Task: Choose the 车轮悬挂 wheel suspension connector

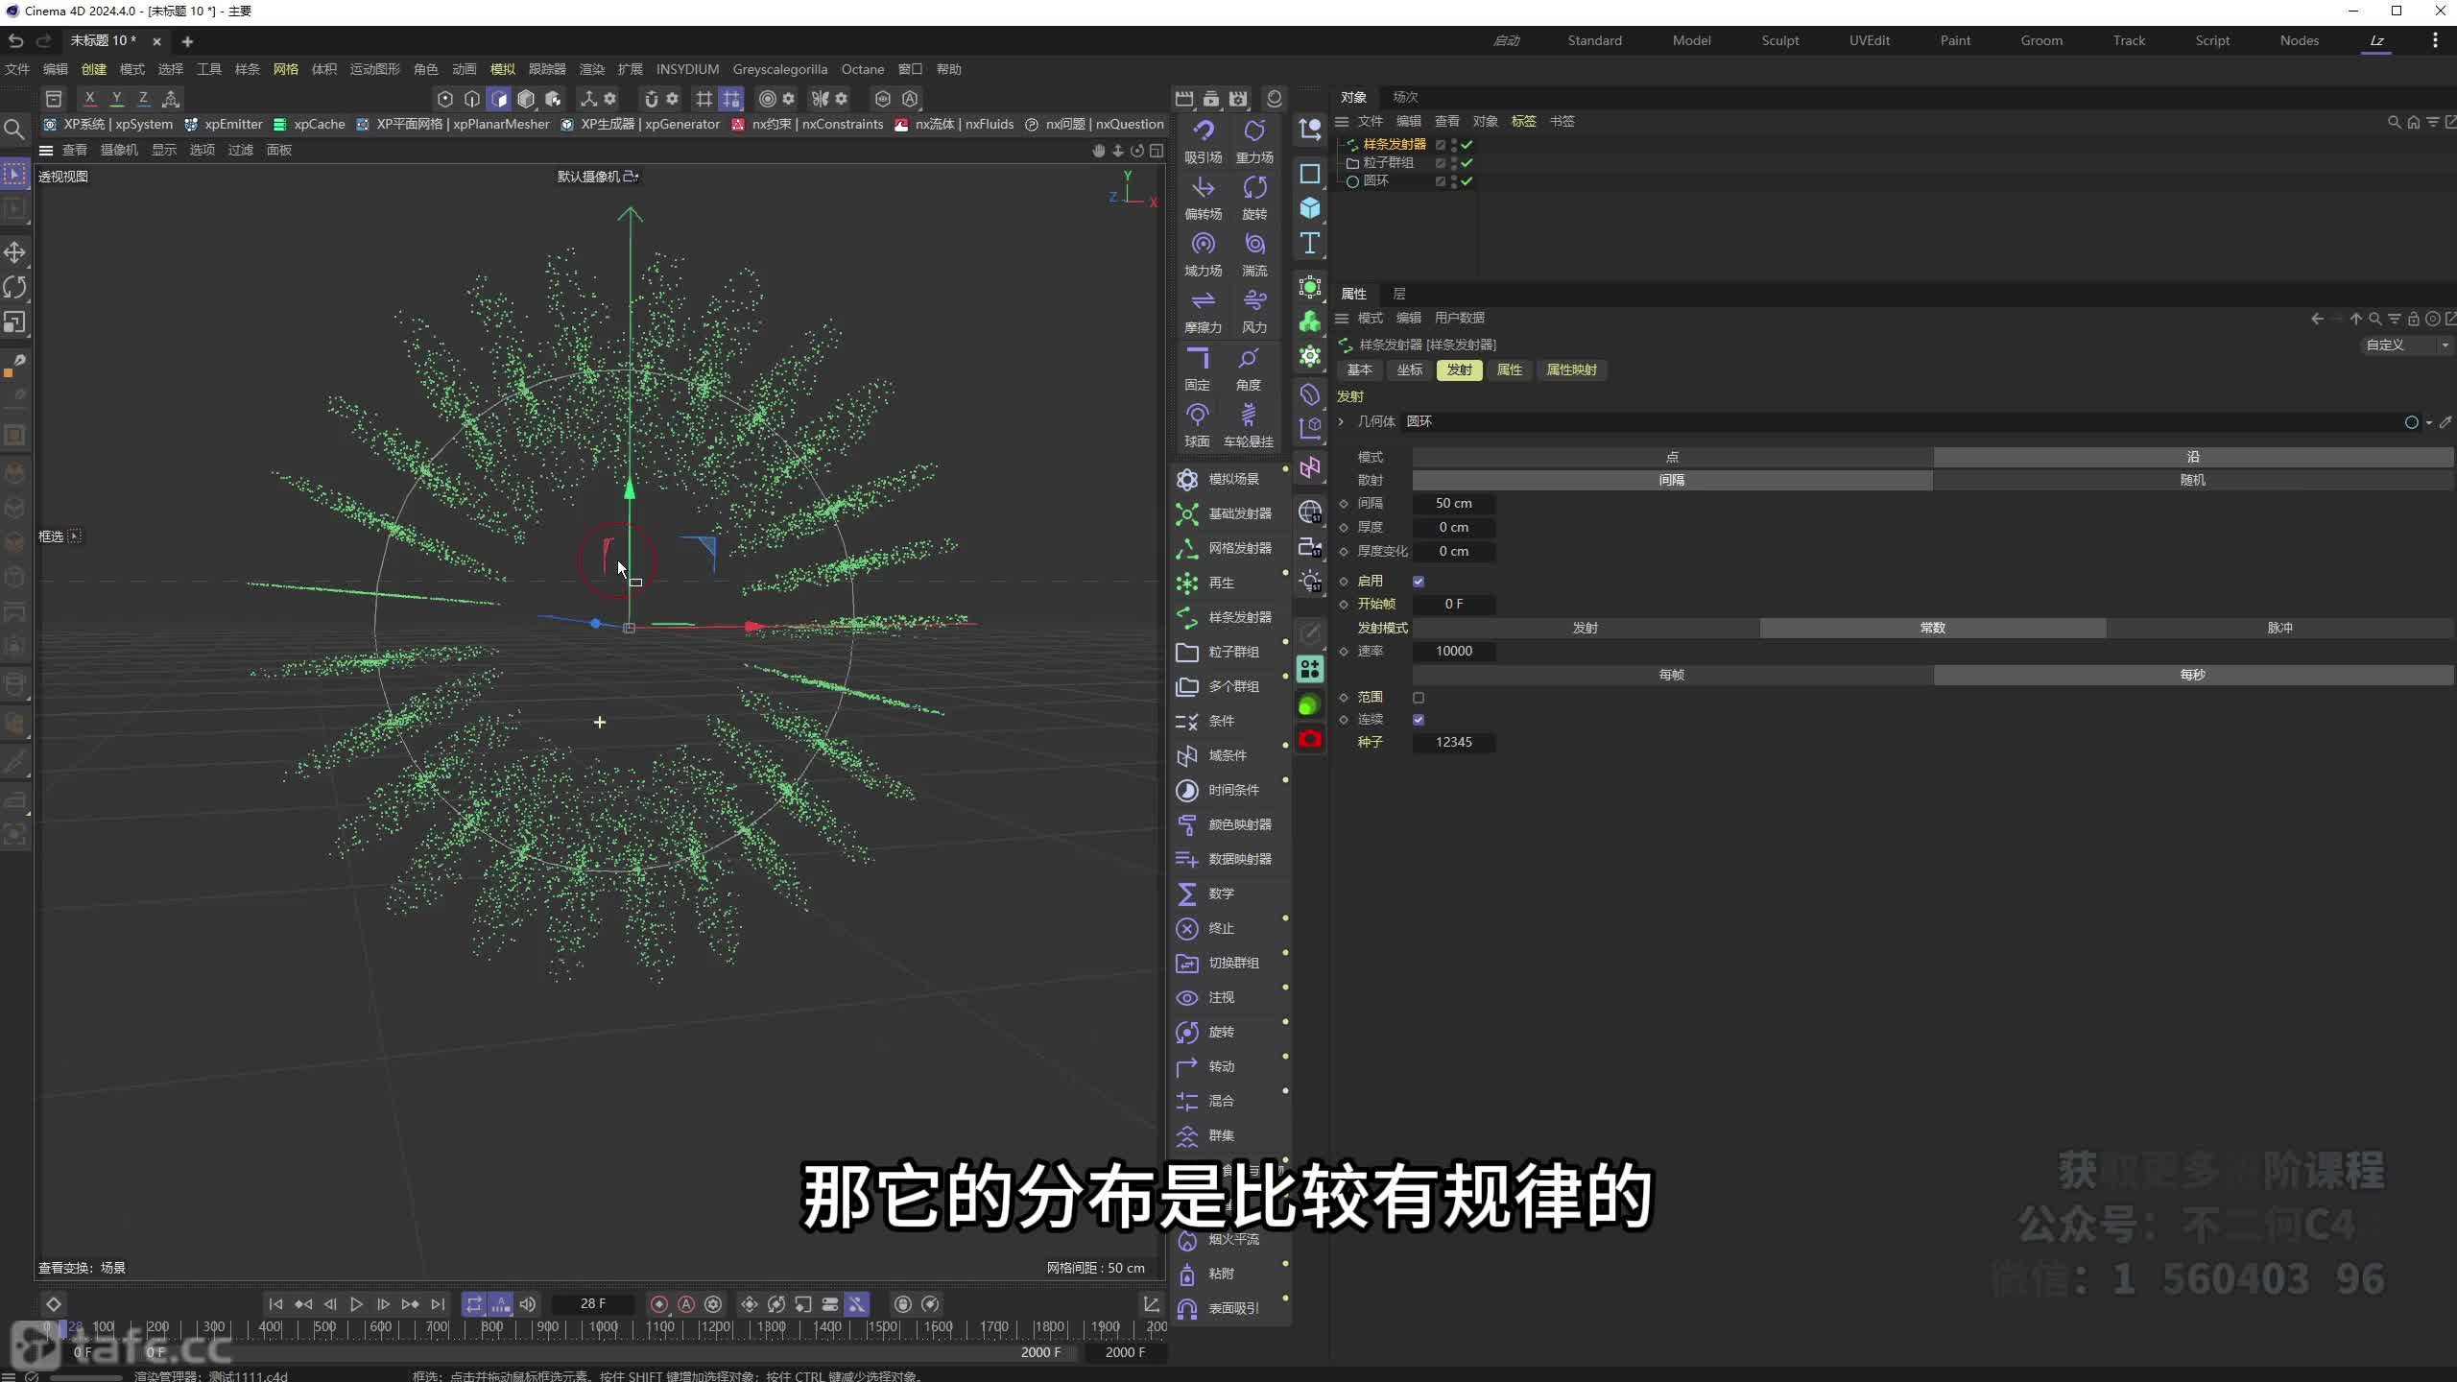Action: tap(1248, 424)
